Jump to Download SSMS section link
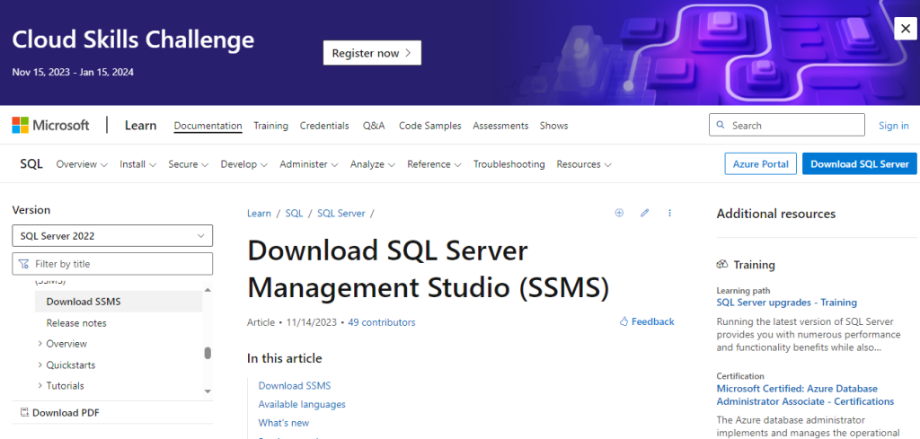The width and height of the screenshot is (920, 439). point(295,386)
